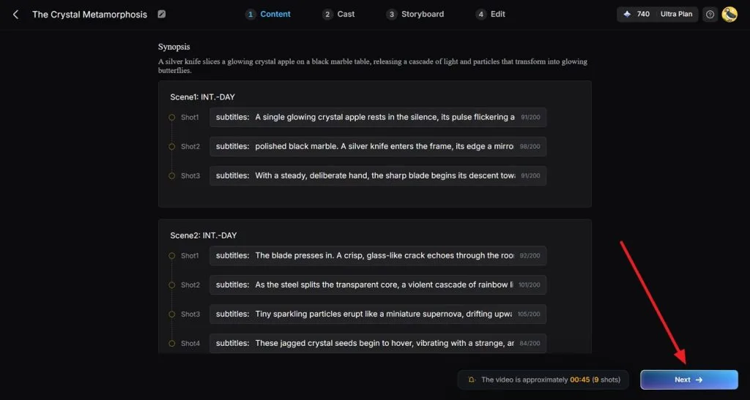
Task: Edit subtitle starting 'Tiny sparkling particles erupt'
Action: 378,314
